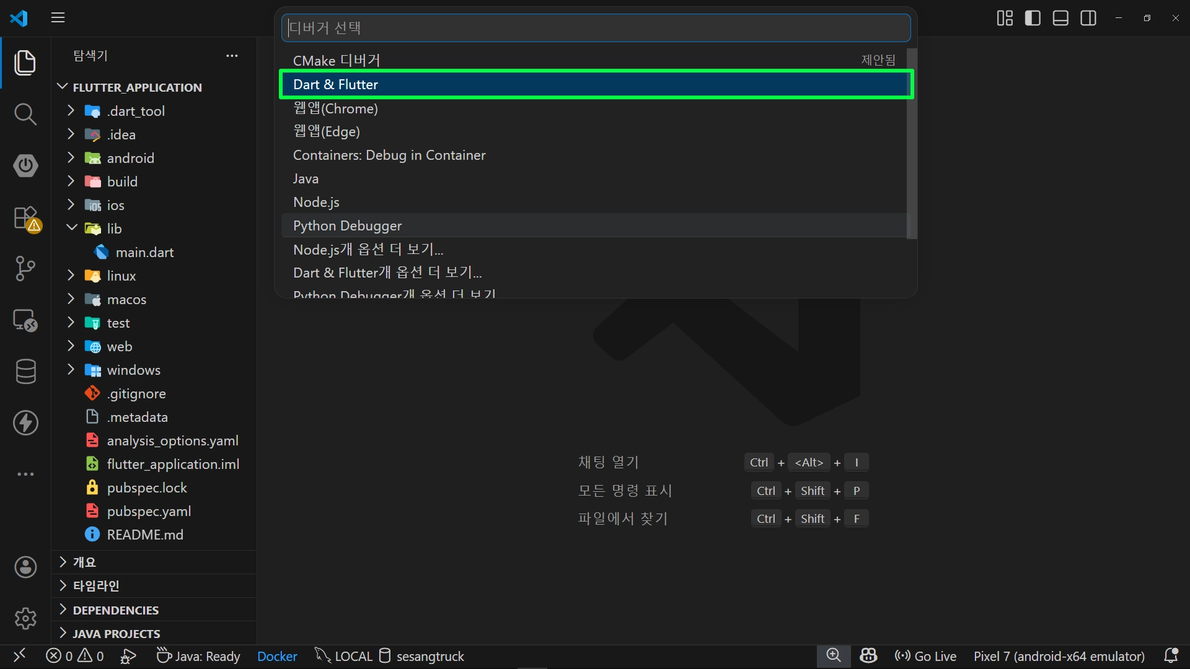Choose Python Debugger from the list
The height and width of the screenshot is (669, 1190).
pos(347,225)
